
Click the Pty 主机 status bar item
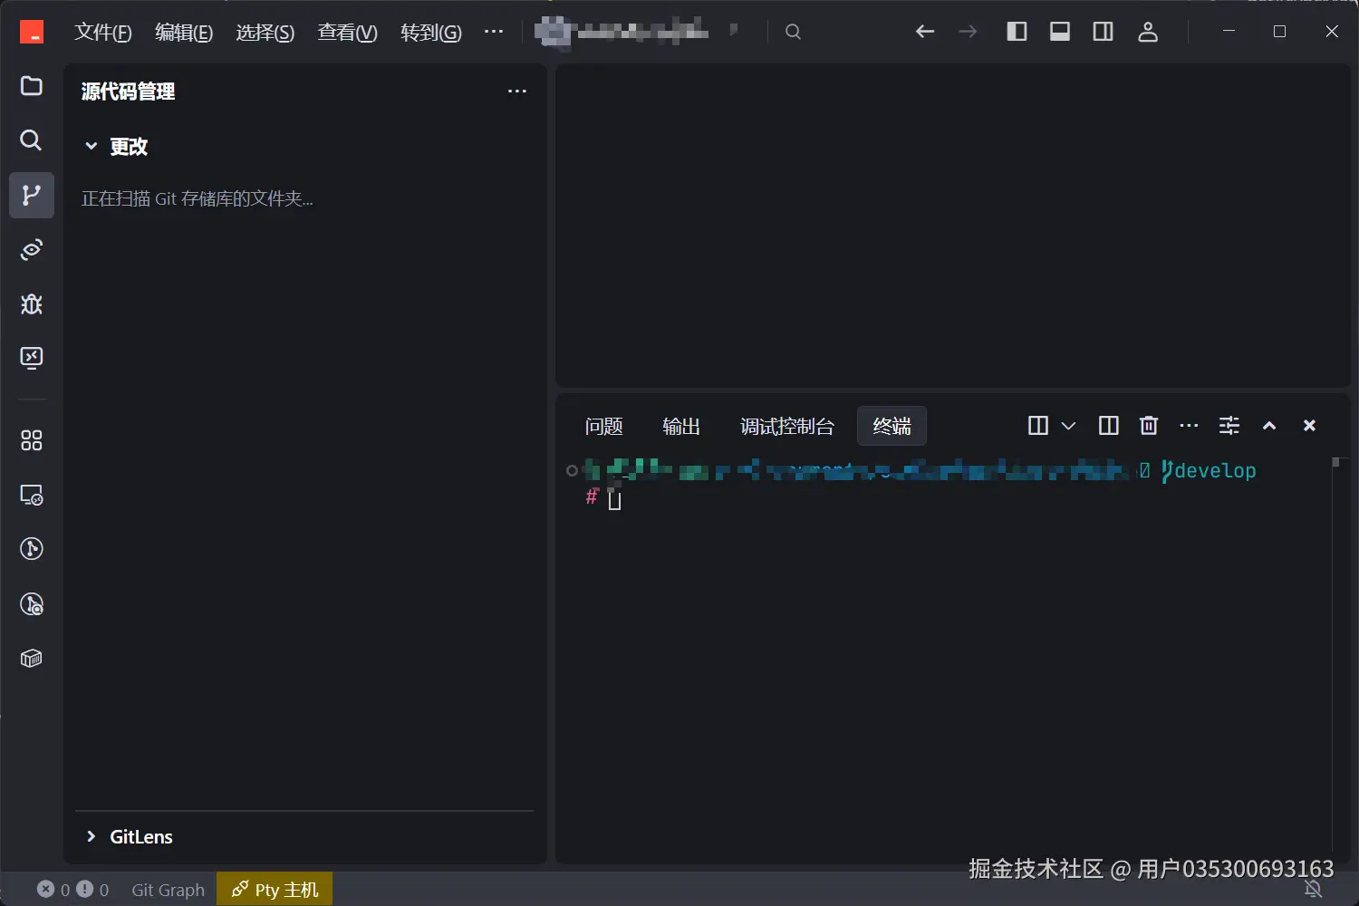pos(275,890)
